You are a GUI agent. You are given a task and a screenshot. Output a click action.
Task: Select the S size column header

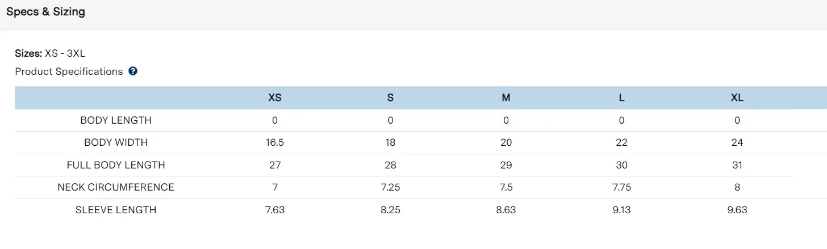(x=390, y=98)
